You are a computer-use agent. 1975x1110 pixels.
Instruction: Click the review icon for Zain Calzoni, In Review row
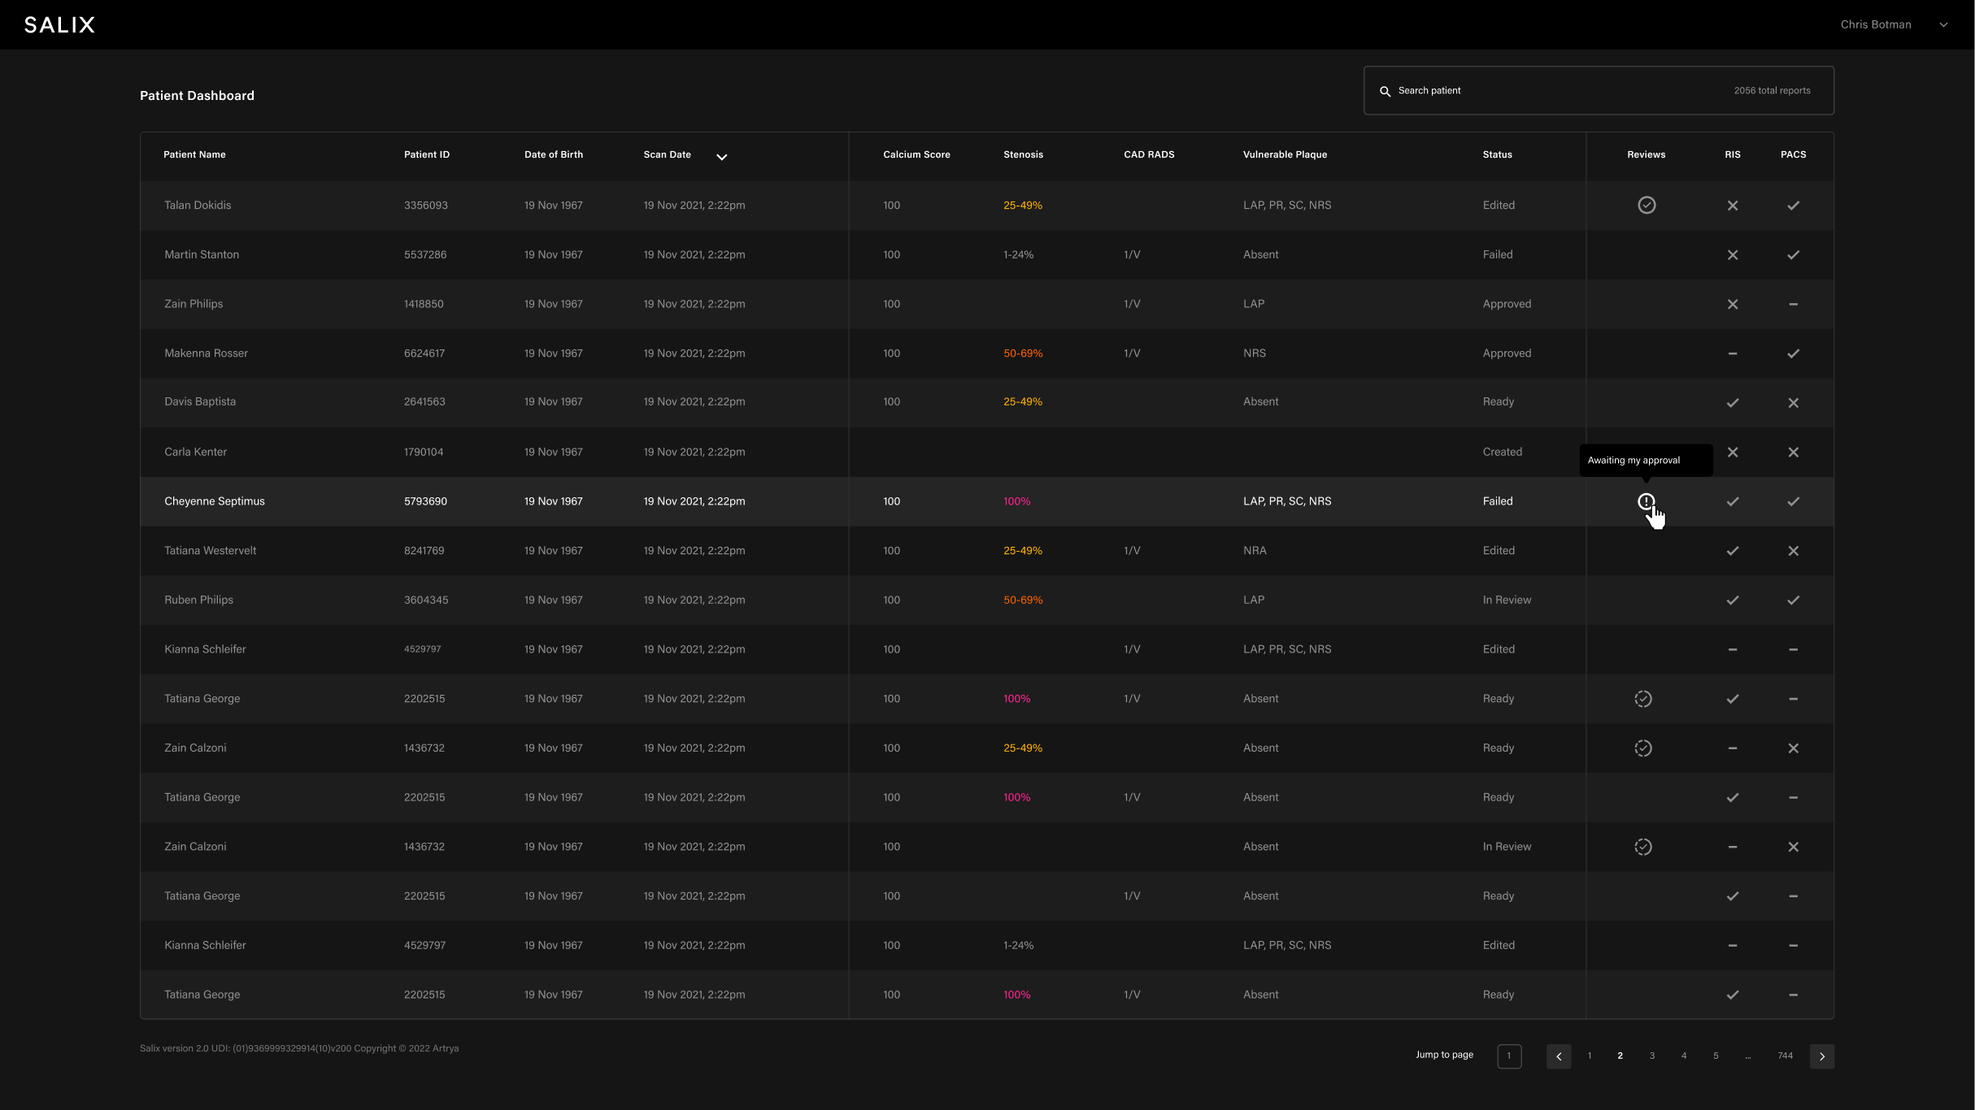(x=1642, y=847)
